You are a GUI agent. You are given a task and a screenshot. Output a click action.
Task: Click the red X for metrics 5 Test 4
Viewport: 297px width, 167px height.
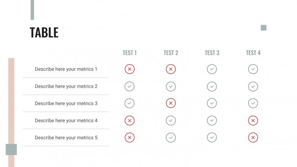point(253,137)
